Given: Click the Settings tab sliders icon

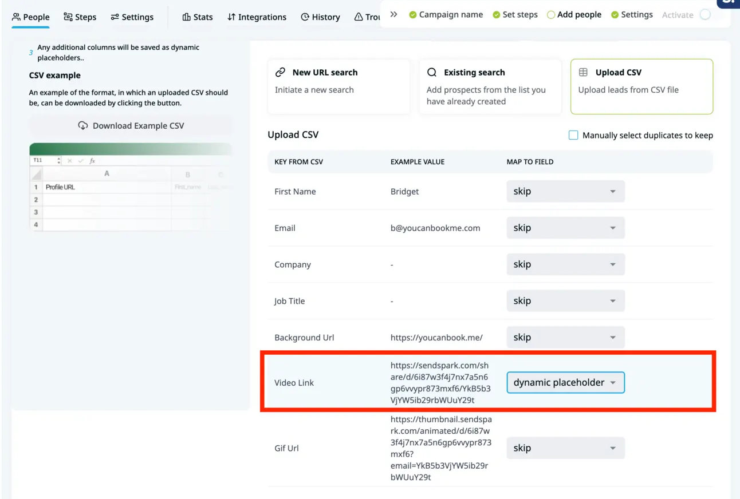Looking at the screenshot, I should (115, 17).
